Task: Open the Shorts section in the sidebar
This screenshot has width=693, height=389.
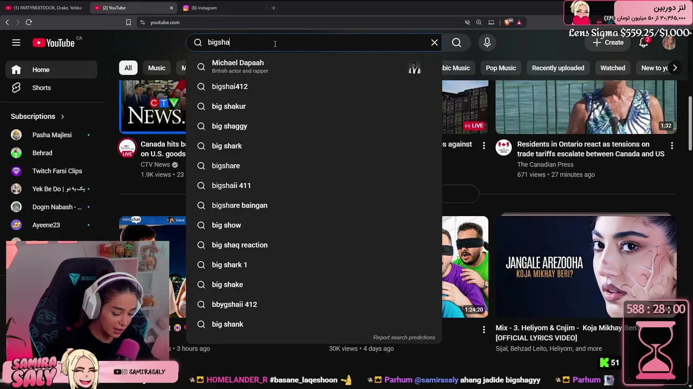Action: pyautogui.click(x=51, y=88)
